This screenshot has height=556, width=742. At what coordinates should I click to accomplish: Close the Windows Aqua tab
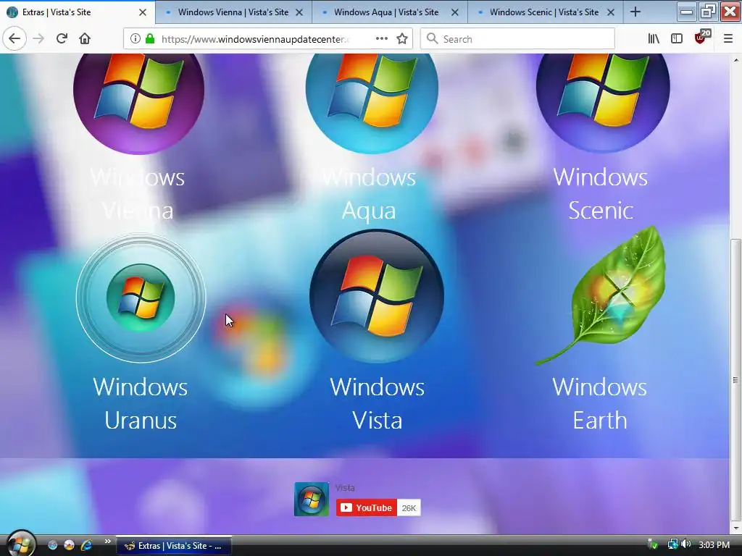455,13
